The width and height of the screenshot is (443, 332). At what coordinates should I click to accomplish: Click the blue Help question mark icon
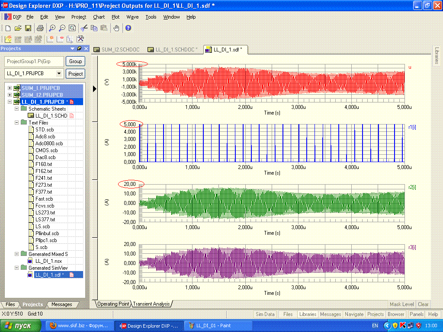(x=128, y=28)
